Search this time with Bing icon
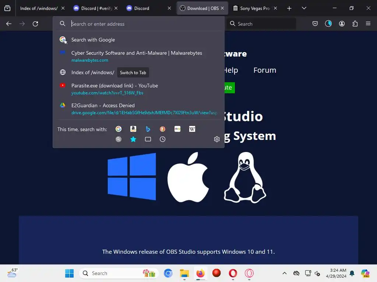Screen dimensions: 377x282 [148, 129]
